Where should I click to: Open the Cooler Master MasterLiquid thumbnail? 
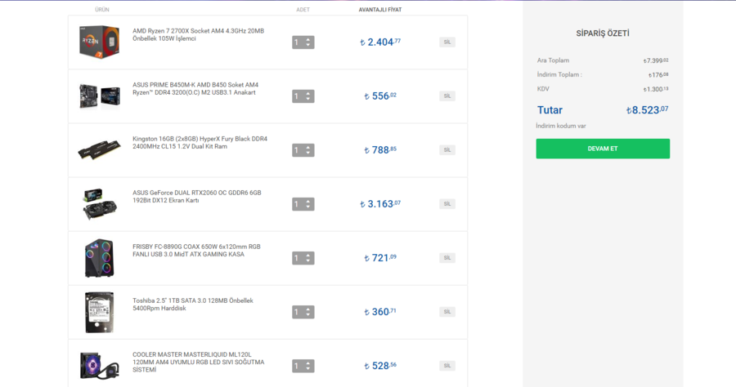[x=99, y=366]
